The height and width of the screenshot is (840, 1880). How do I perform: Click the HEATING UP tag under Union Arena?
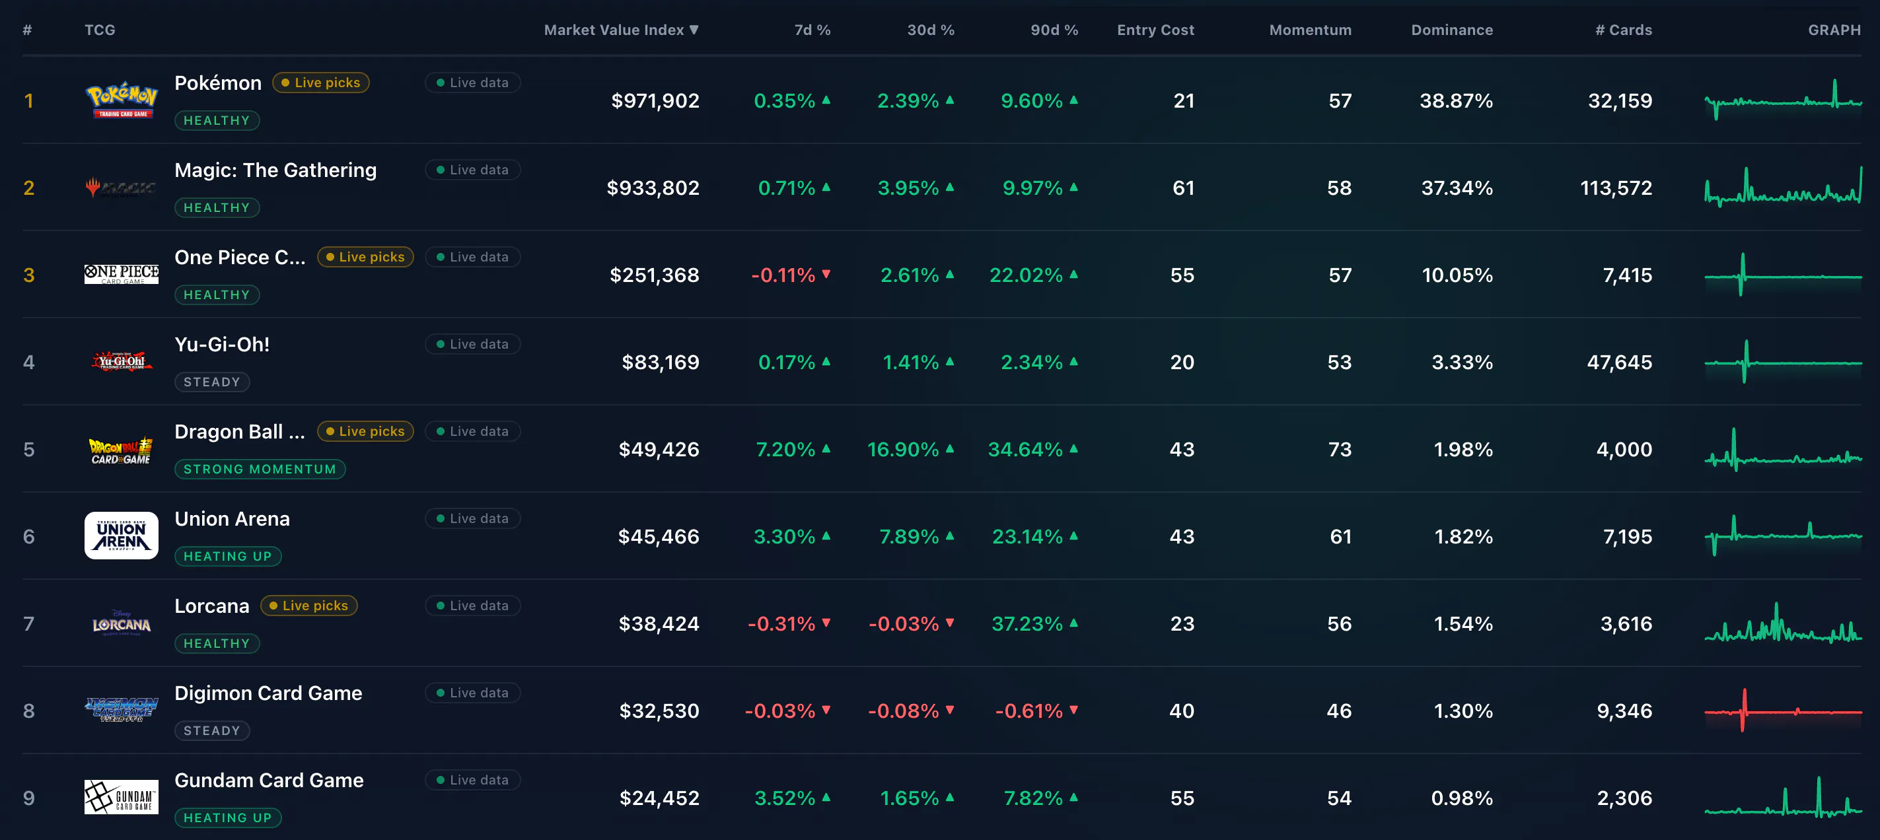[x=228, y=556]
